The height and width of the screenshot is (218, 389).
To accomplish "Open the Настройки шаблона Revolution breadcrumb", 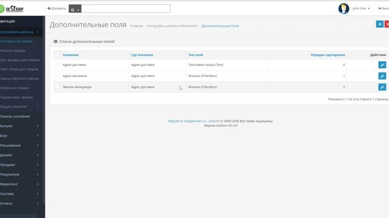I will click(172, 26).
